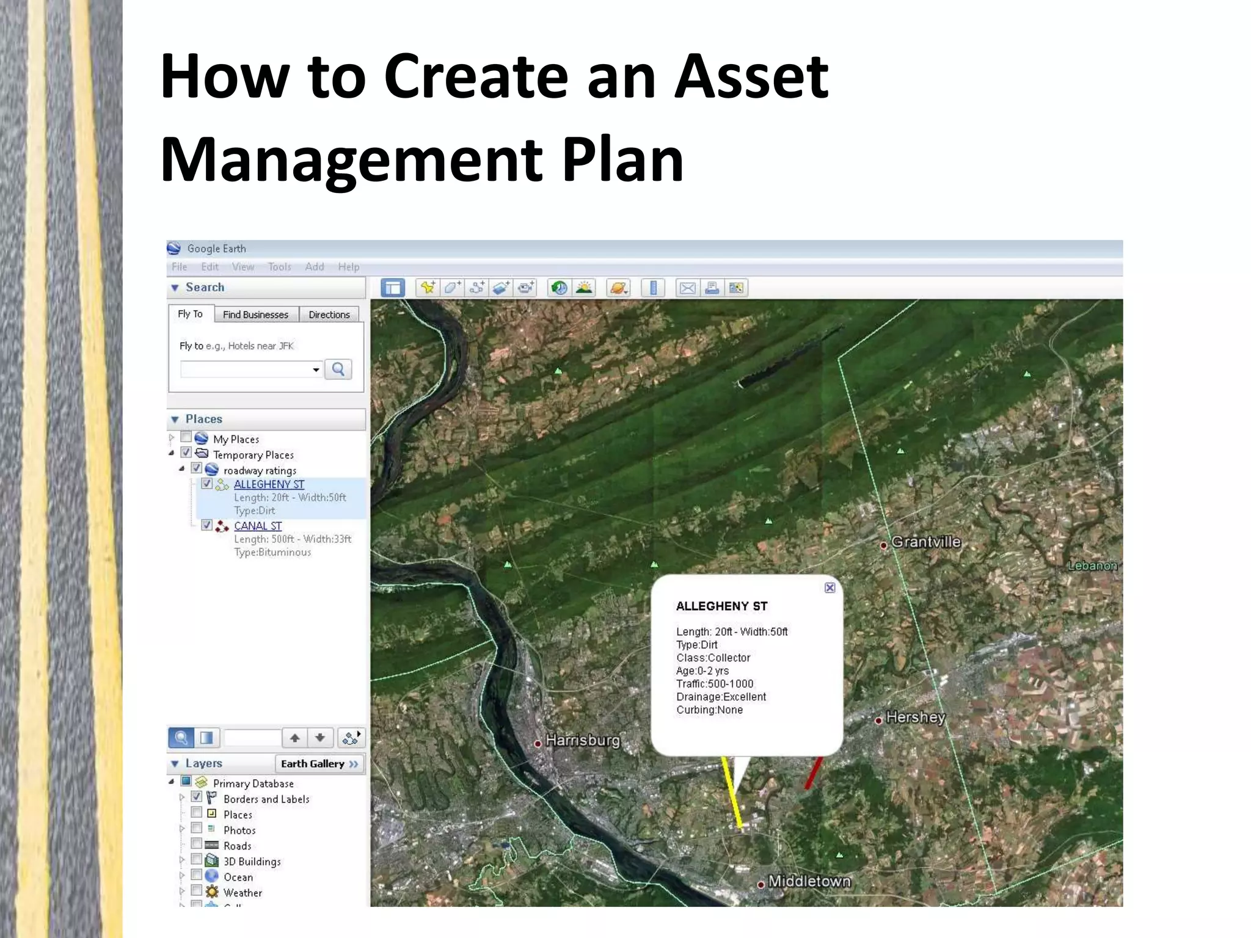Open the CANAL ST link in Places
Screen dimensions: 1251x938
258,526
